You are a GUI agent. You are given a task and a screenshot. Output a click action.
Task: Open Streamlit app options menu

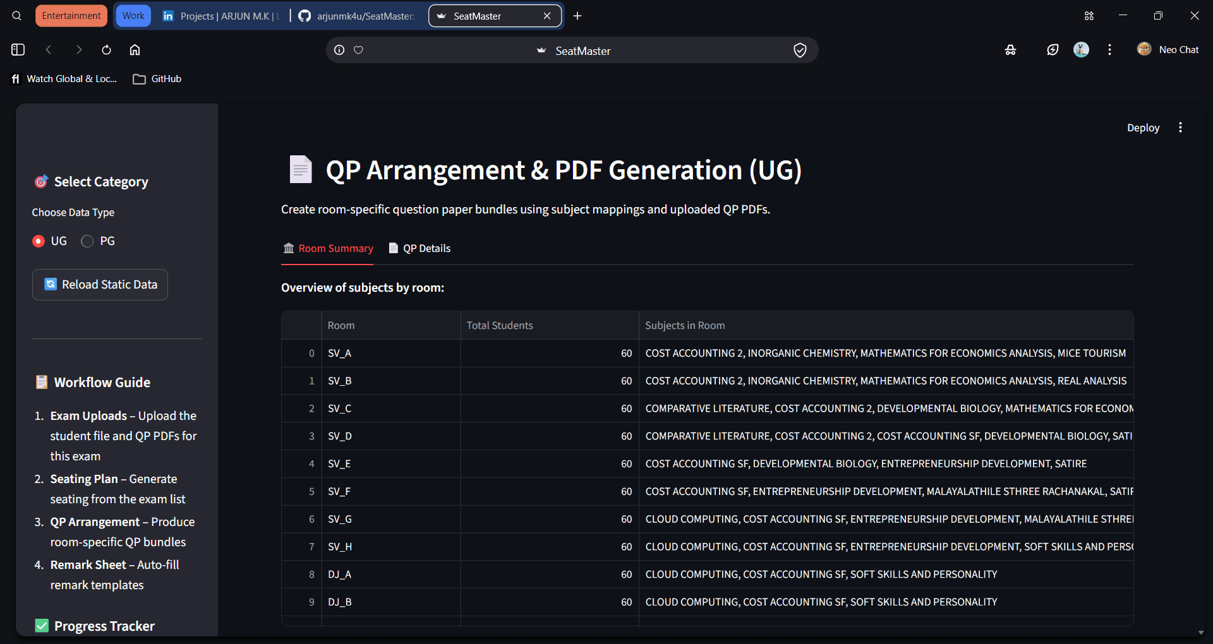(x=1180, y=128)
